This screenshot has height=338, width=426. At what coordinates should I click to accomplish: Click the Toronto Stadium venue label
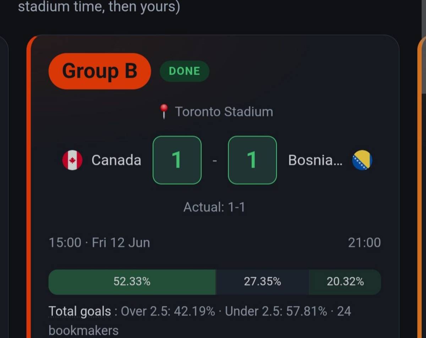(x=224, y=112)
